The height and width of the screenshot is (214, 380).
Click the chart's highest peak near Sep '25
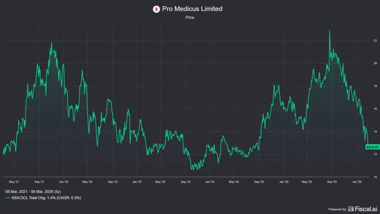(x=330, y=30)
